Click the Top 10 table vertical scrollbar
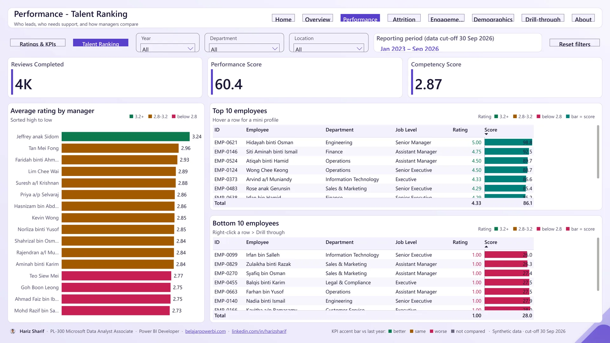 coord(598,152)
